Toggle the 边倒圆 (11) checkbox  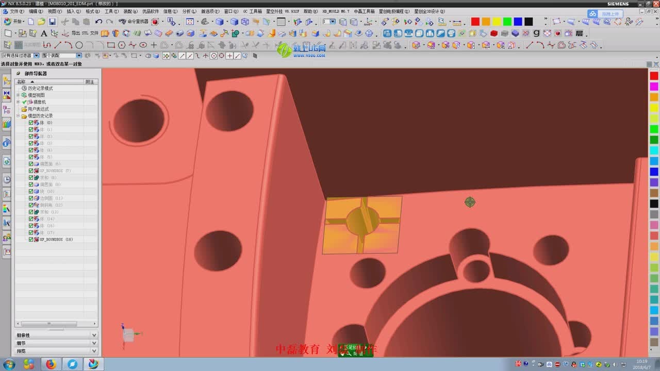[31, 198]
